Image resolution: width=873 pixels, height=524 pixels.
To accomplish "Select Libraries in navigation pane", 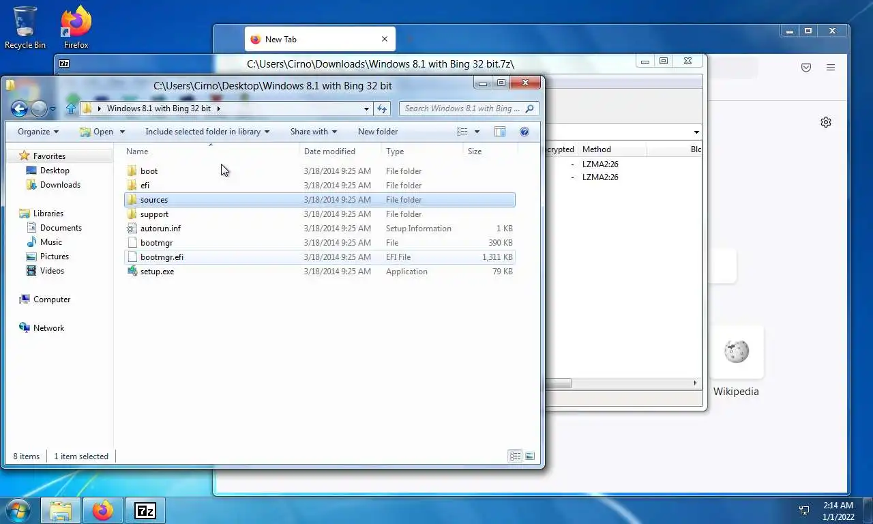I will 48,214.
